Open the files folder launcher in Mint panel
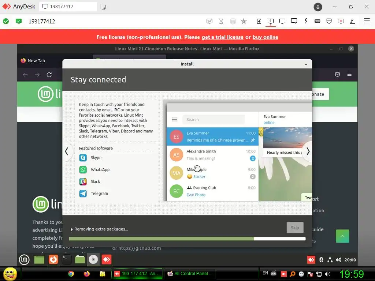This screenshot has height=281, width=375. coord(80,259)
